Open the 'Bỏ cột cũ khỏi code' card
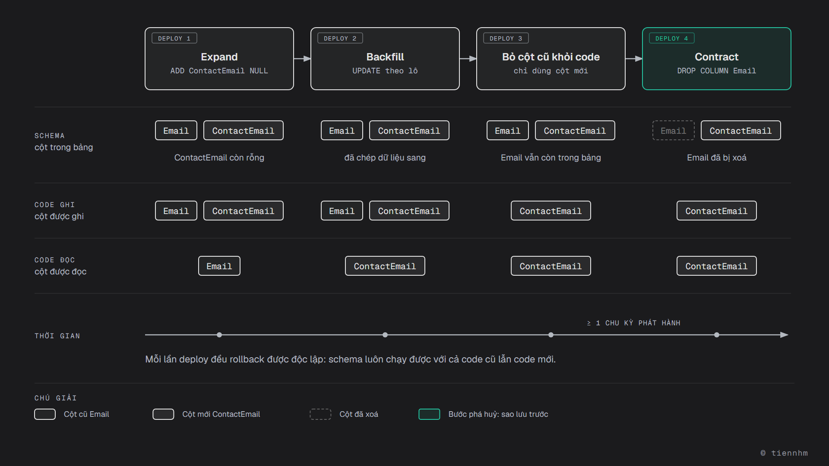 click(x=551, y=59)
